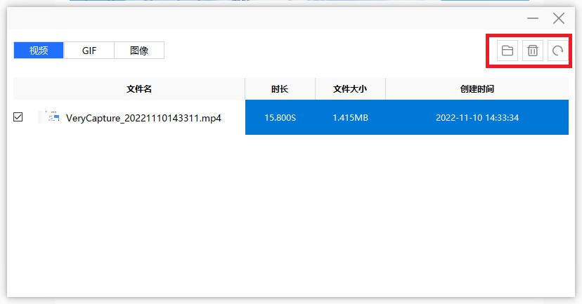Screen dimensions: 582x304
Task: Sort by 创建时间 column header
Action: coord(477,89)
